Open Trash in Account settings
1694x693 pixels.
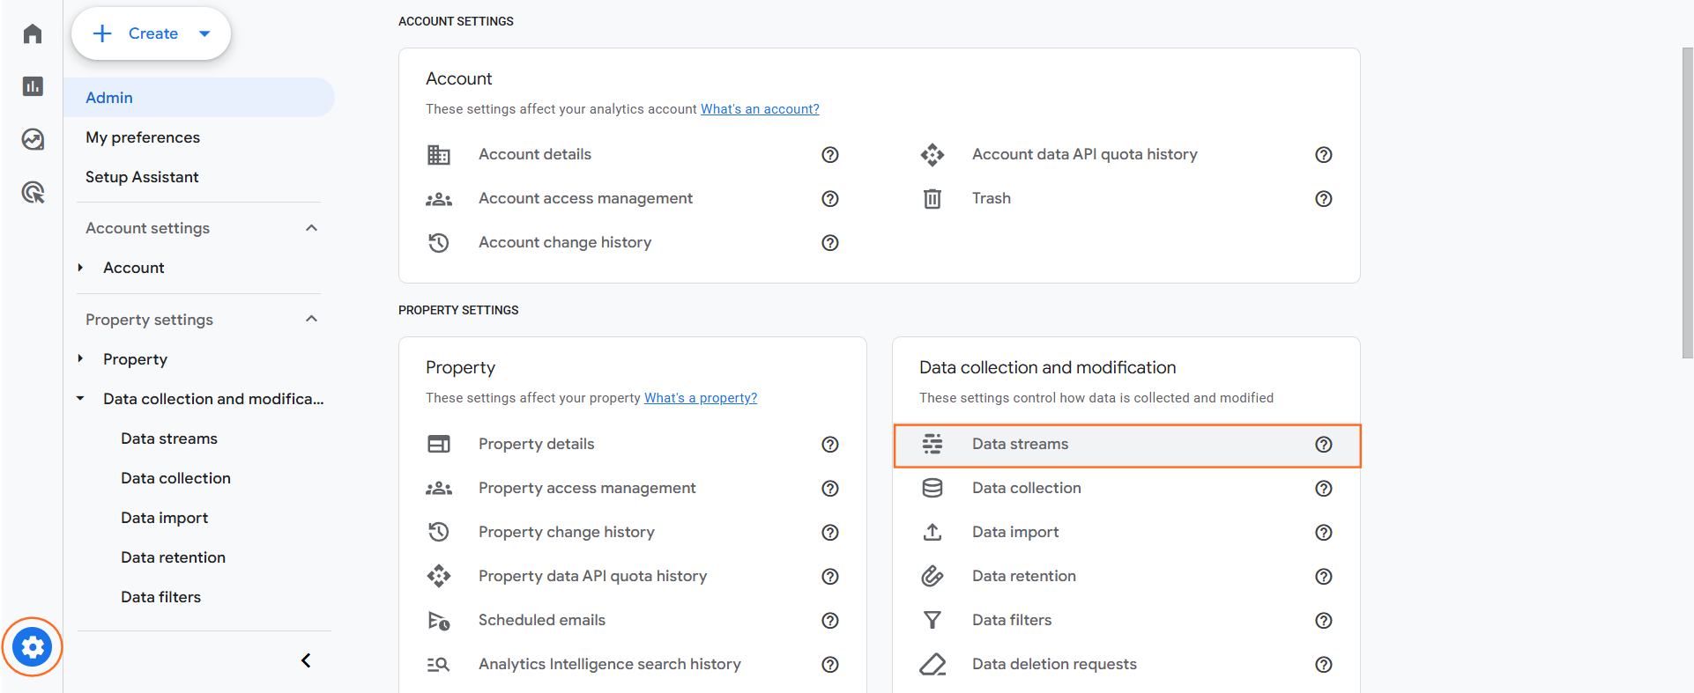coord(991,198)
